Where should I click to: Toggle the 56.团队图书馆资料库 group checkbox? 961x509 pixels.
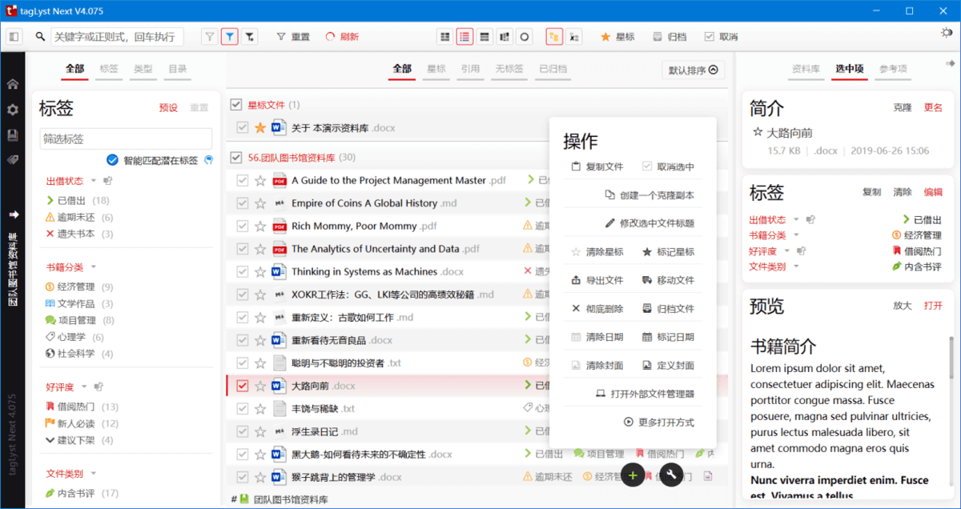click(x=235, y=158)
